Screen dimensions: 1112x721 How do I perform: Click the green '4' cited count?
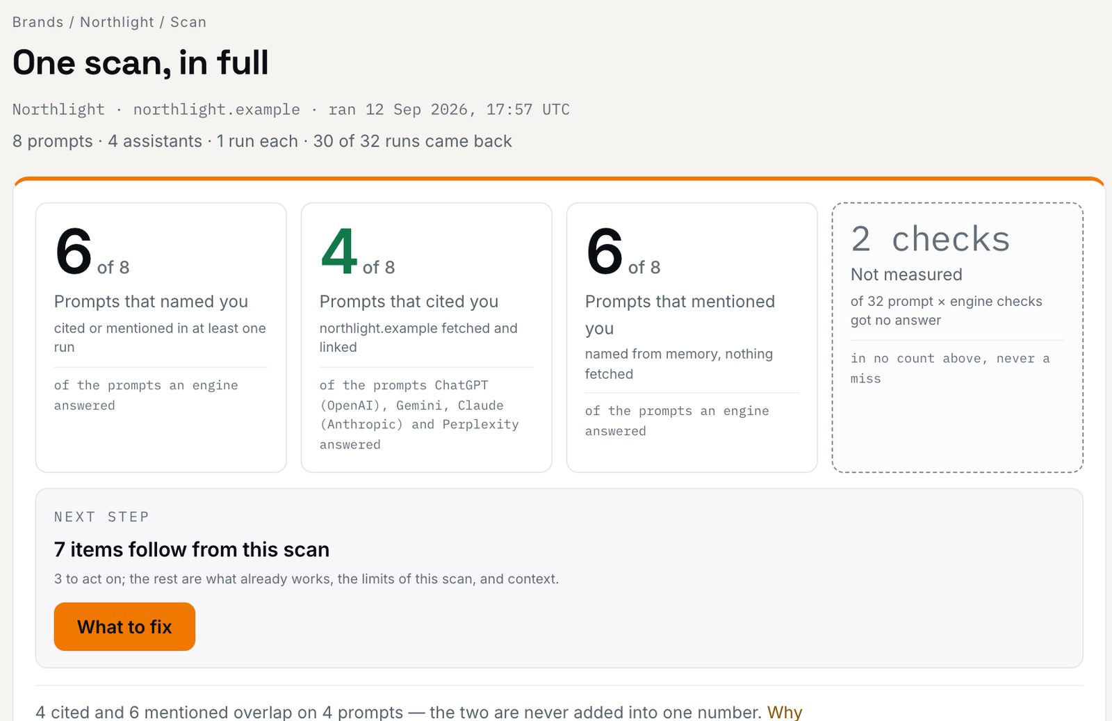pos(339,251)
